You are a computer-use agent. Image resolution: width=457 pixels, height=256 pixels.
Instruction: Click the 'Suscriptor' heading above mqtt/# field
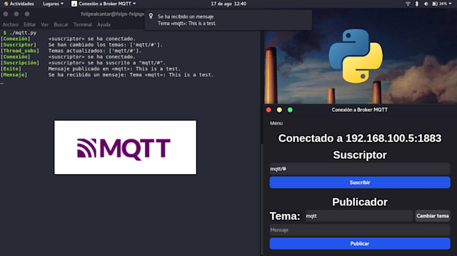click(x=360, y=155)
